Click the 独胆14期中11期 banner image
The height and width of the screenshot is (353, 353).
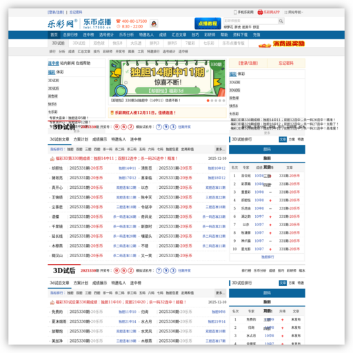pyautogui.click(x=168, y=78)
